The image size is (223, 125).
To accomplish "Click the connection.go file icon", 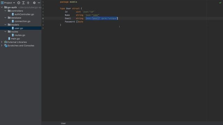I will point(13,21).
